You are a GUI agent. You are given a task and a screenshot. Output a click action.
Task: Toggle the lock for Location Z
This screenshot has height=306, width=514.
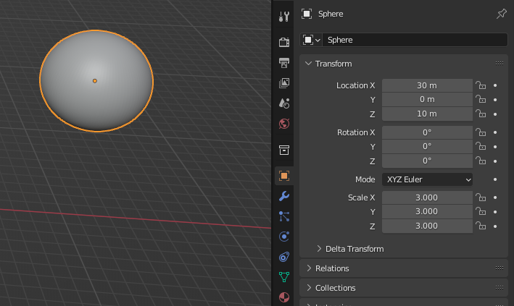click(x=481, y=114)
